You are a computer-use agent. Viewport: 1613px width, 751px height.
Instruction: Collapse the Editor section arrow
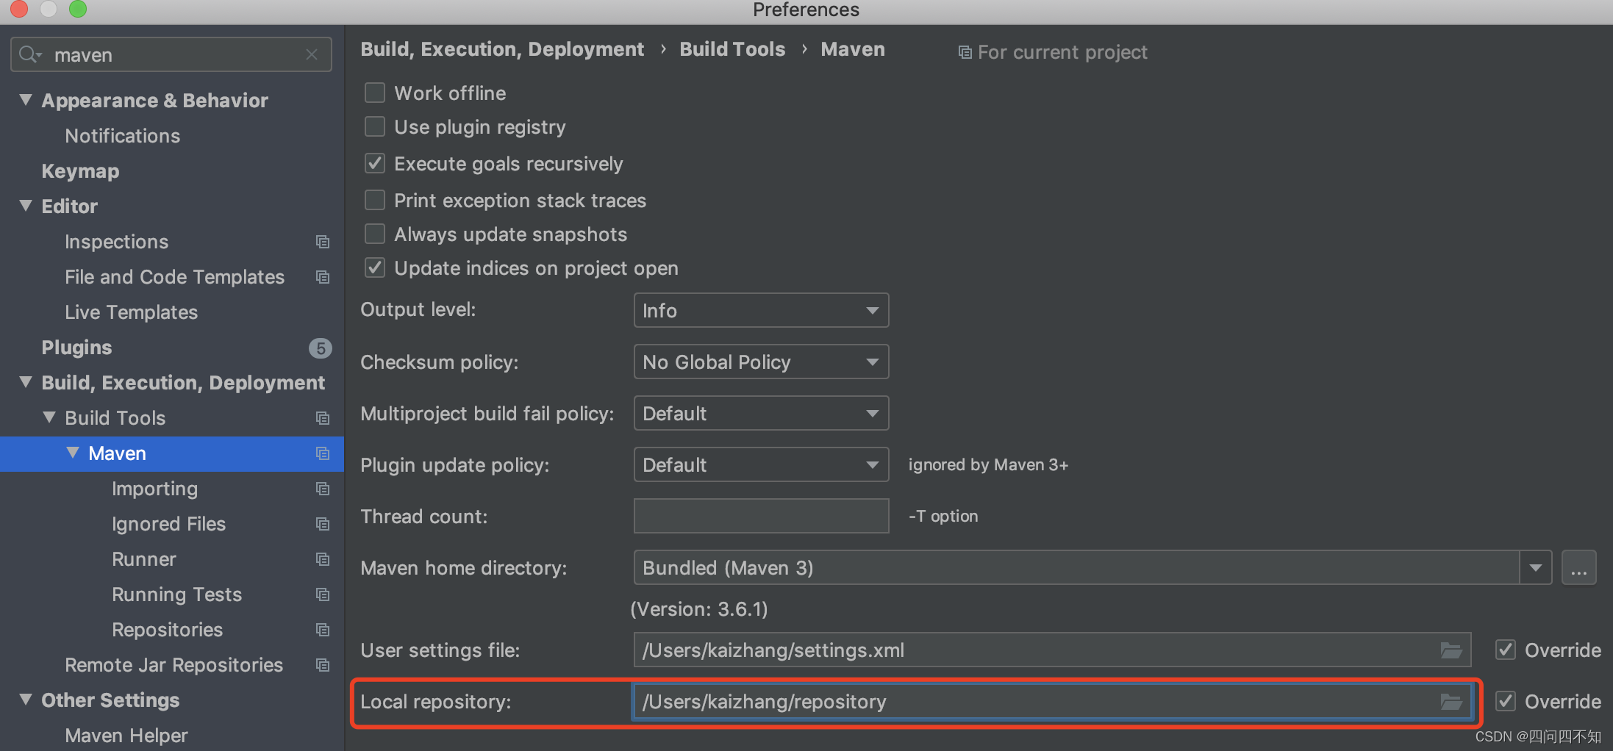coord(26,206)
